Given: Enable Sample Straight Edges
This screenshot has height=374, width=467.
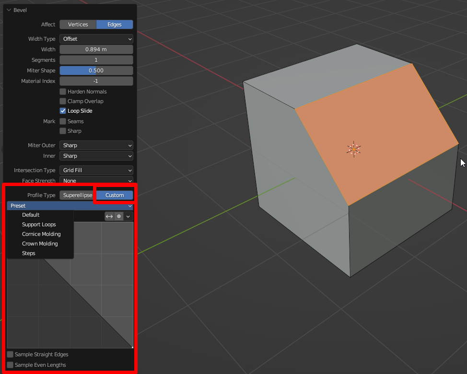Looking at the screenshot, I should point(11,354).
